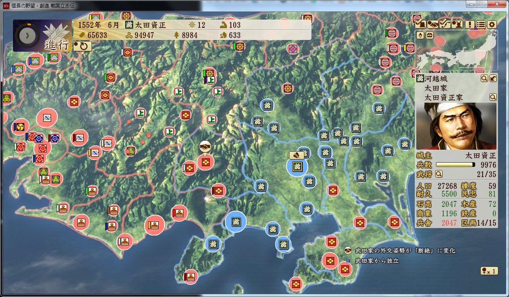Screen dimensions: 509x297
Task: Select the large blue coastal castle at bottom center
Action: (235, 222)
